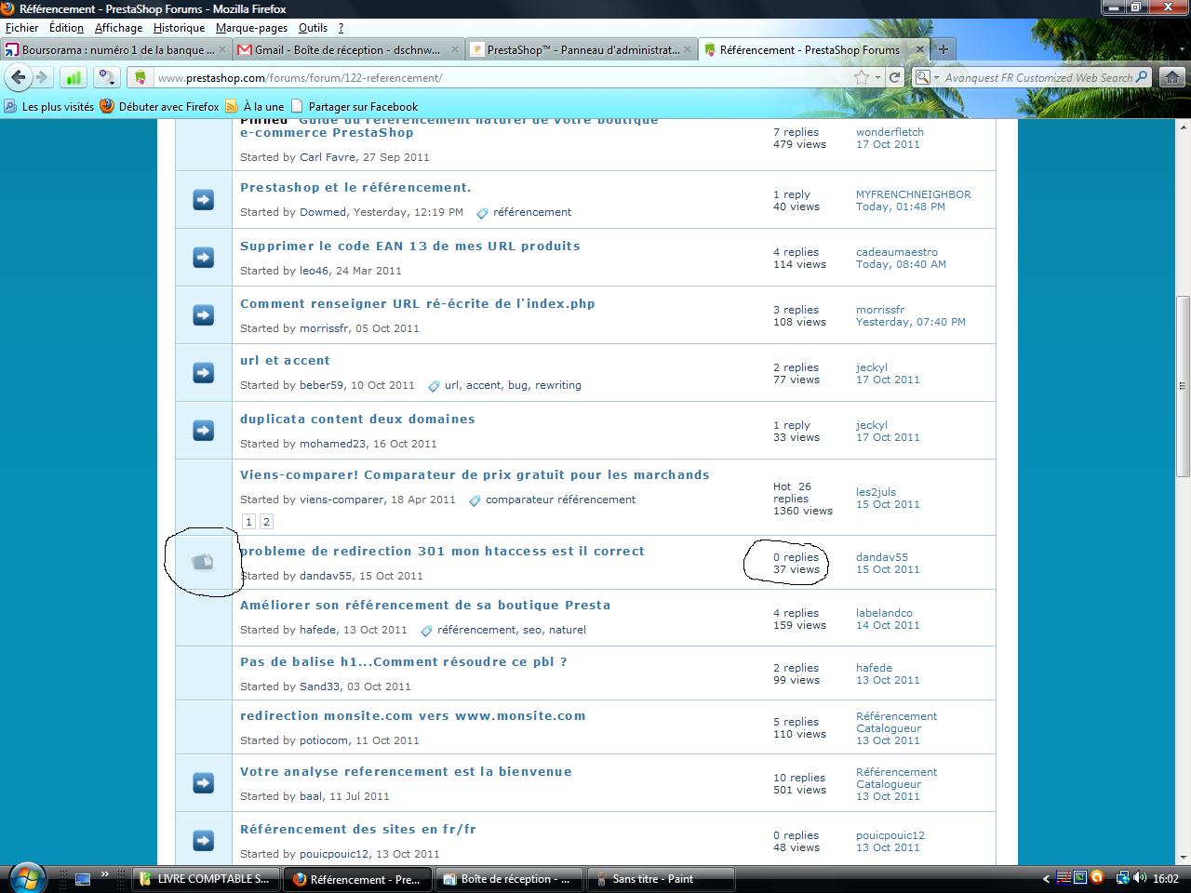Open 'Les plus visités' bookmark
The height and width of the screenshot is (893, 1191).
coord(49,106)
